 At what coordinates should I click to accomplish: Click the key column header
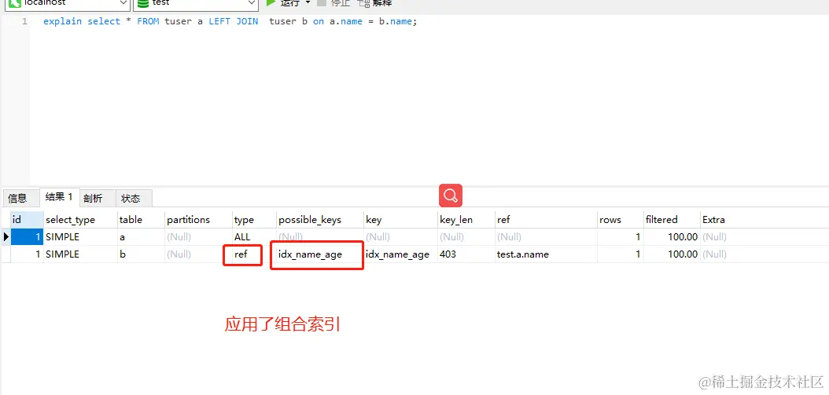401,220
